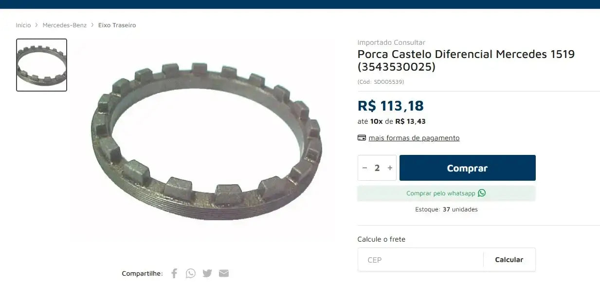Go to Início breadcrumb
600x303 pixels.
tap(23, 25)
